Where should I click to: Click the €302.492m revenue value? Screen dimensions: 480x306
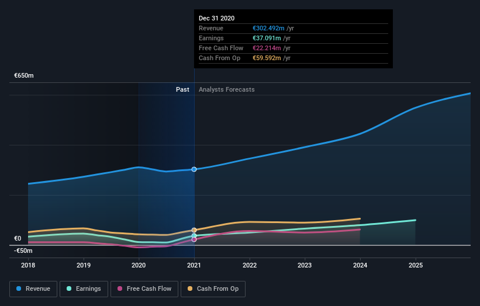tap(268, 28)
